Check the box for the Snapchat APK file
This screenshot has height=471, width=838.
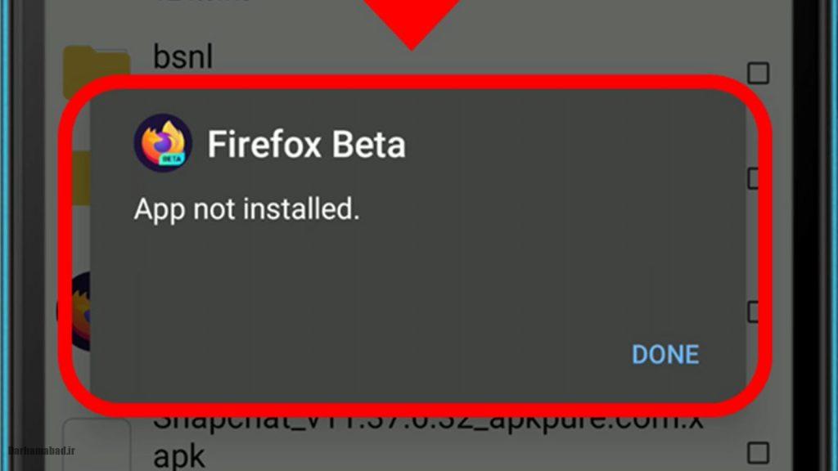pyautogui.click(x=759, y=452)
